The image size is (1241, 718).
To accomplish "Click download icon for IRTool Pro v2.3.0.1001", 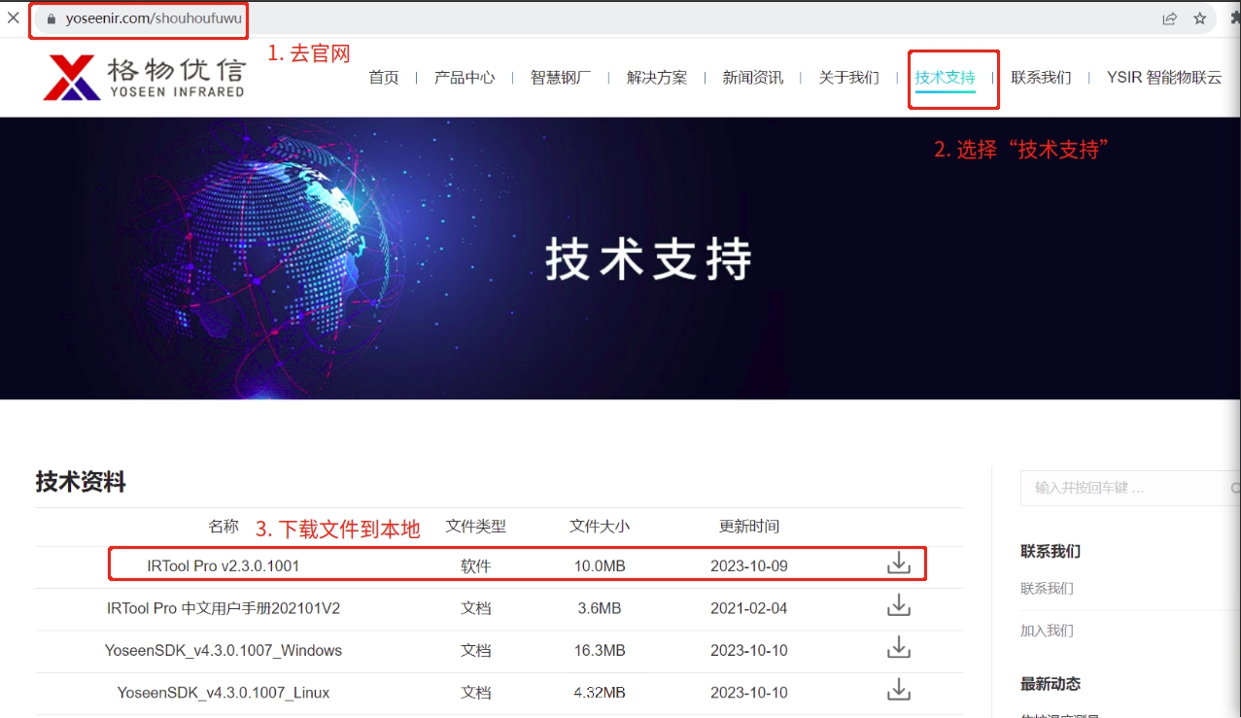I will [x=899, y=564].
